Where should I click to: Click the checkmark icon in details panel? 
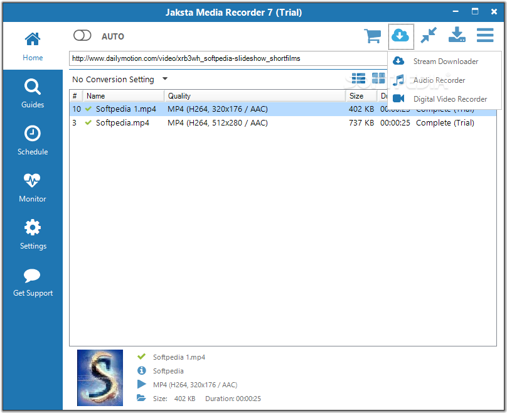141,357
